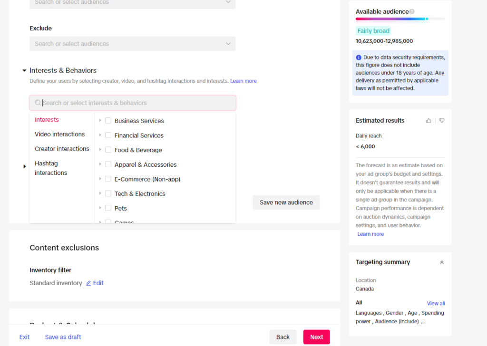The image size is (487, 346).
Task: Click the Back button
Action: (282, 337)
